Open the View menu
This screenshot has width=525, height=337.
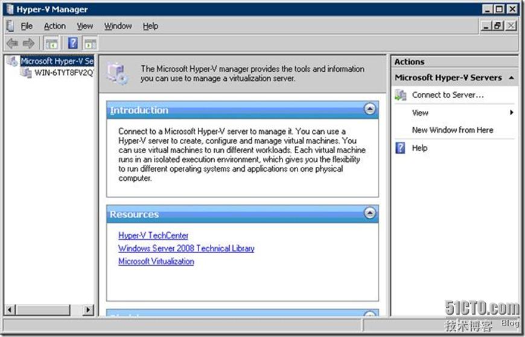tap(85, 26)
